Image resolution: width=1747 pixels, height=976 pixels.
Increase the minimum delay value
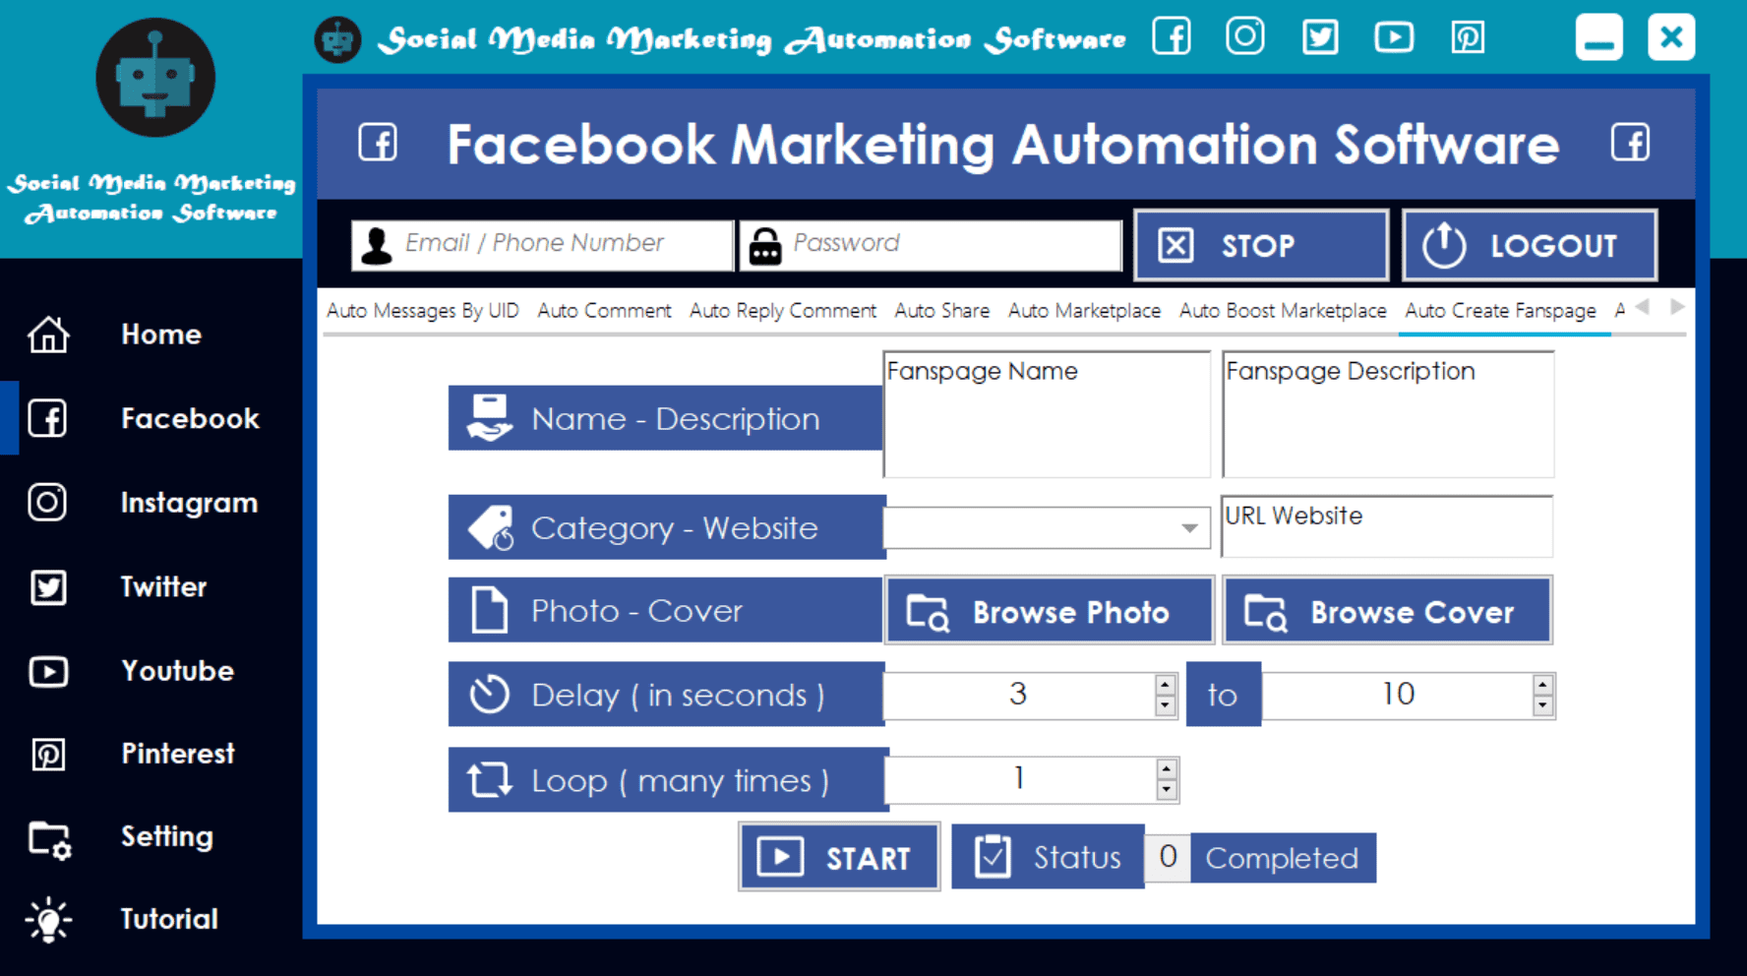[x=1165, y=685]
